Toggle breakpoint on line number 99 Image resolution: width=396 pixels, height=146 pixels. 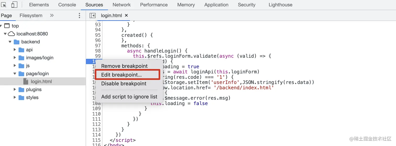click(97, 56)
